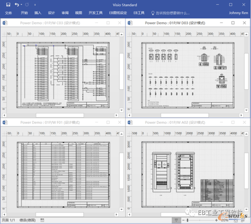Image resolution: width=251 pixels, height=224 pixels.
Task: Click the Save icon in title bar
Action: (8, 5)
